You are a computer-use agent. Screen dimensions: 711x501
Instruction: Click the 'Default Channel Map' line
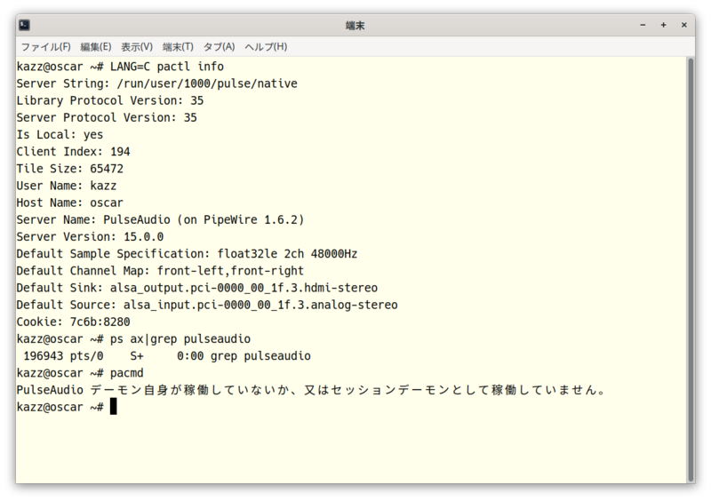160,271
